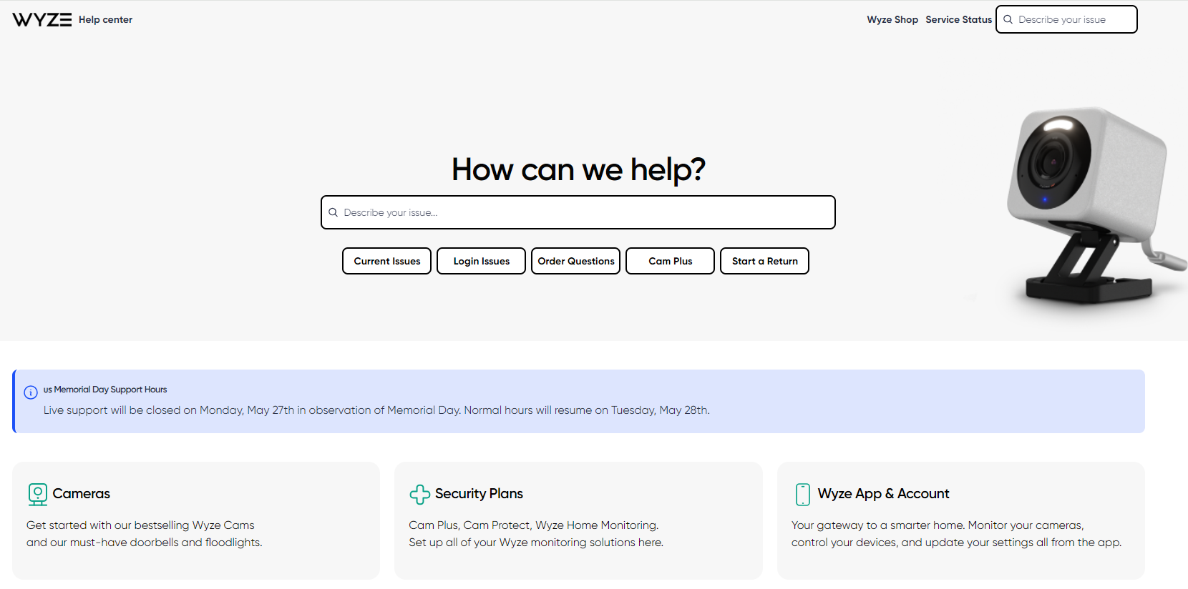The height and width of the screenshot is (589, 1188).
Task: Choose the Order Questions button
Action: tap(575, 261)
